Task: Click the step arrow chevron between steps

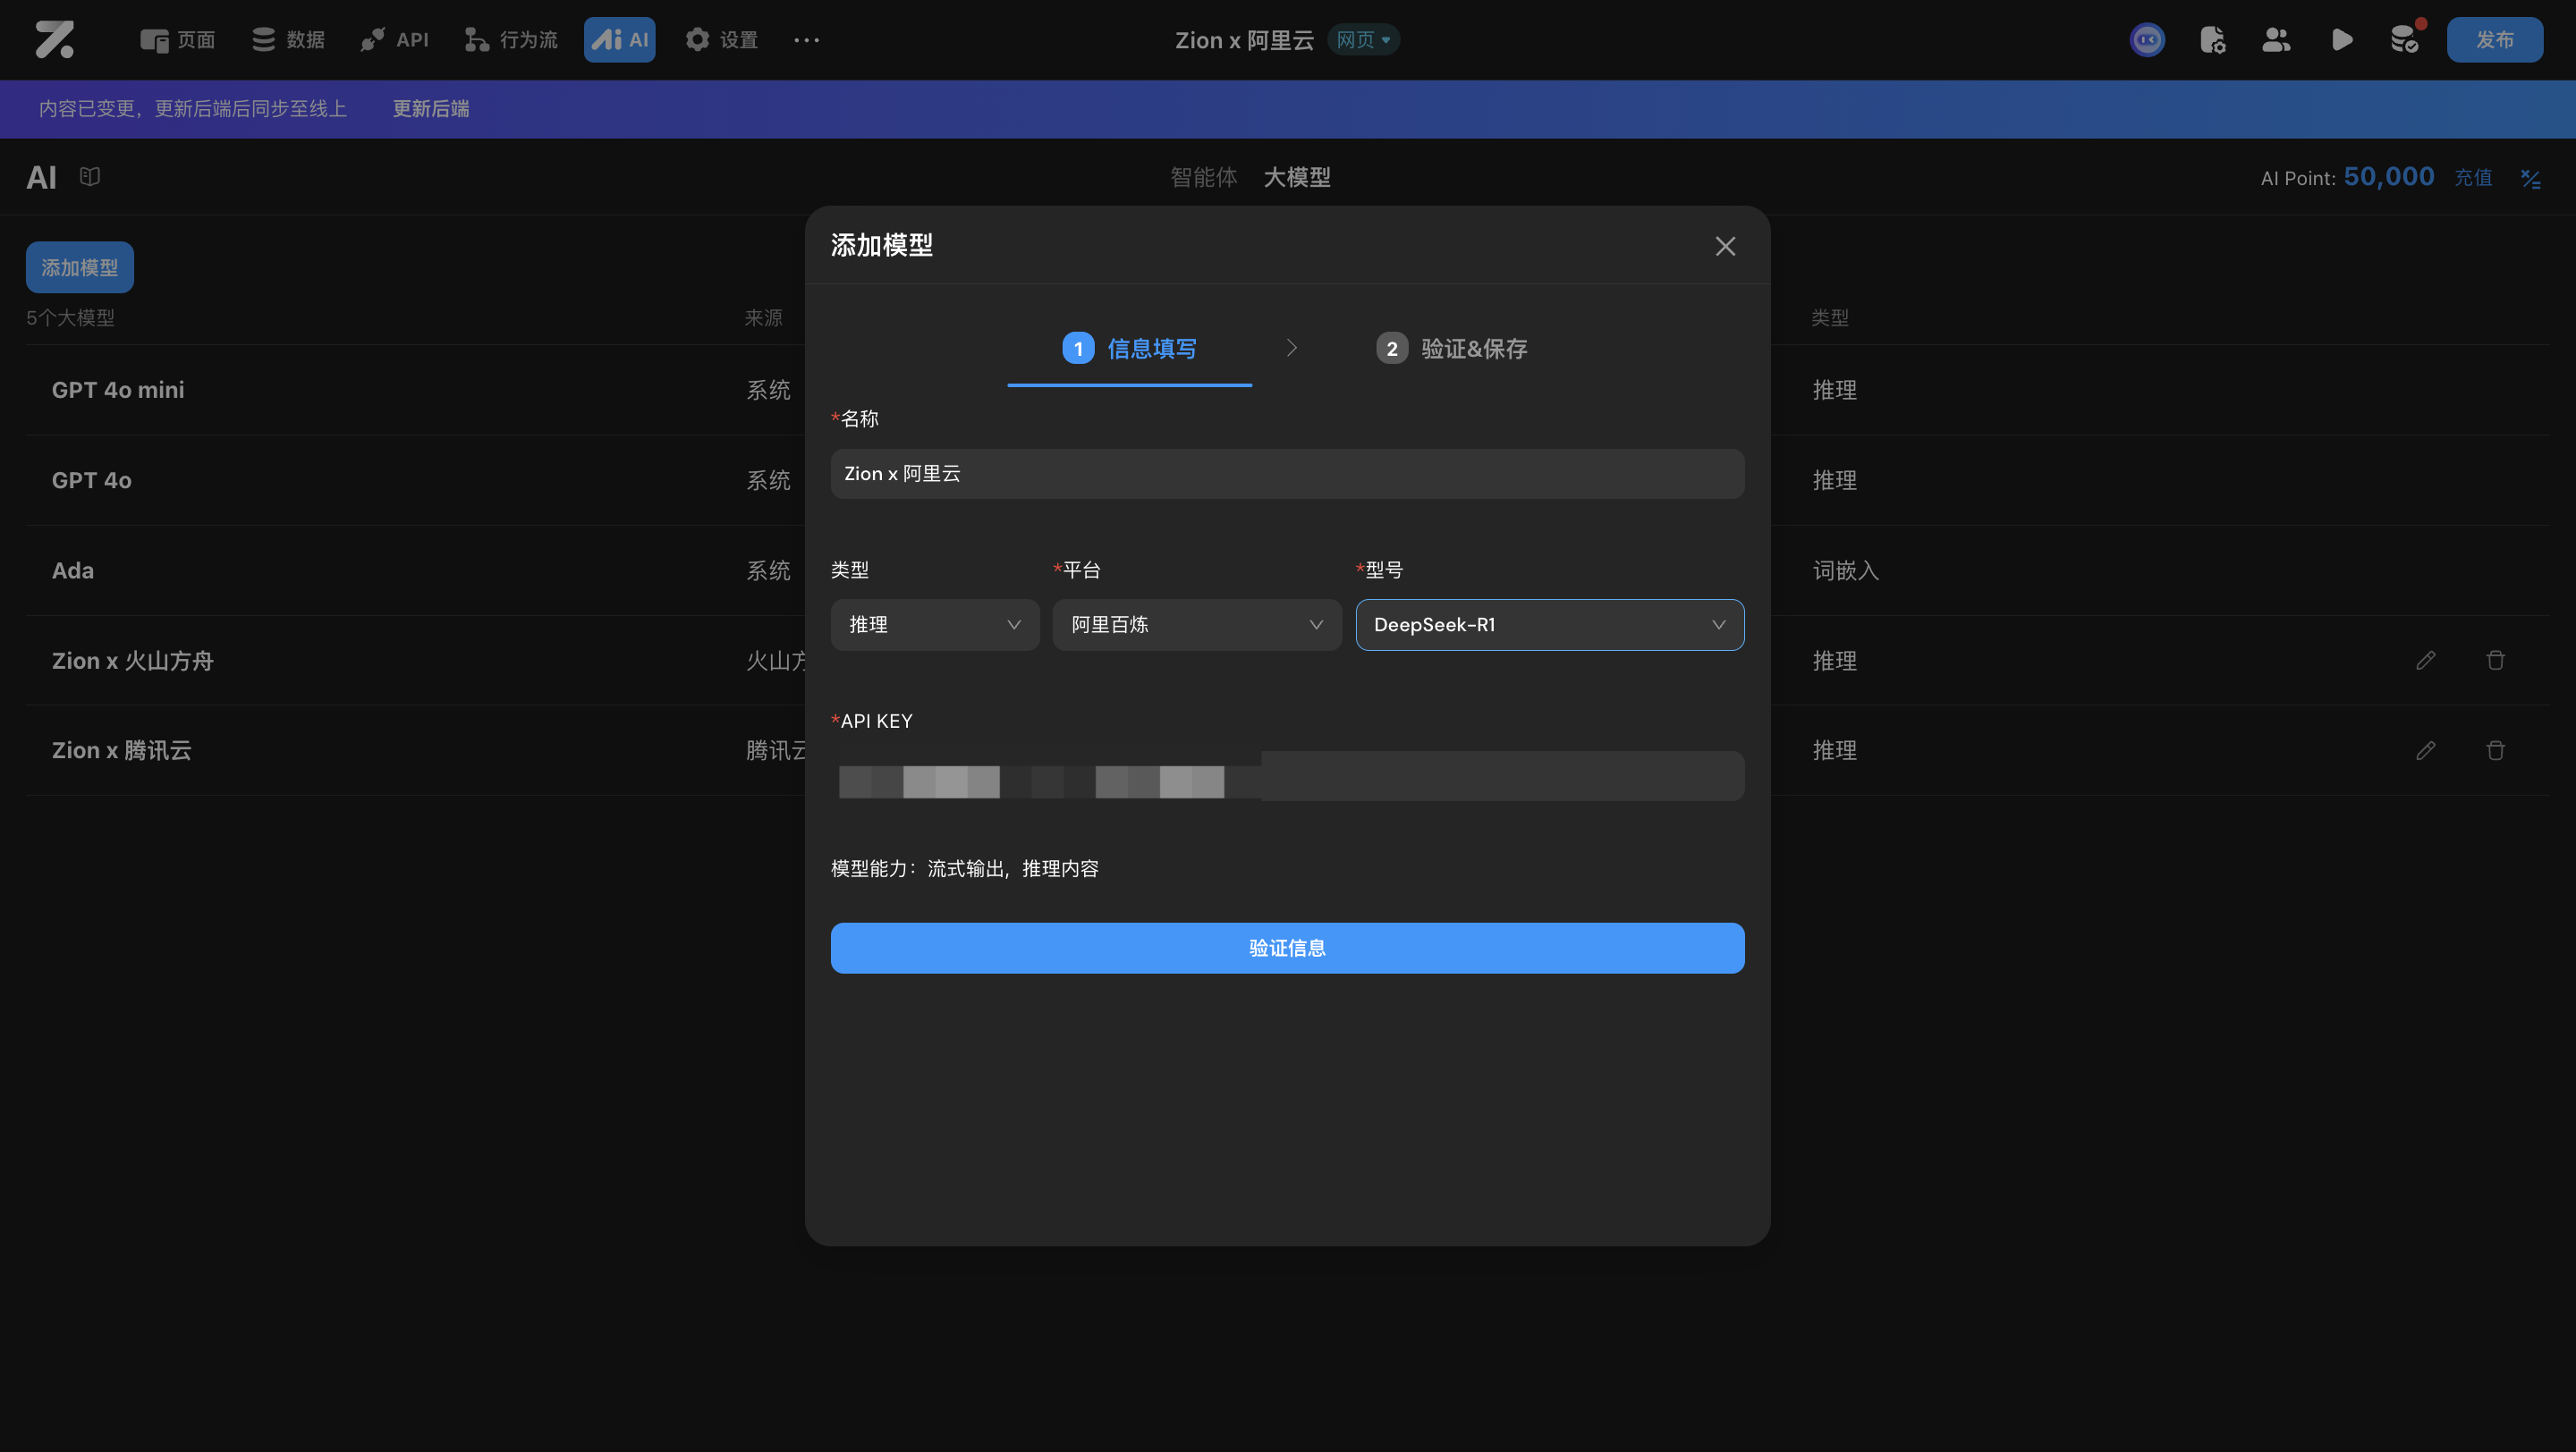Action: 1292,348
